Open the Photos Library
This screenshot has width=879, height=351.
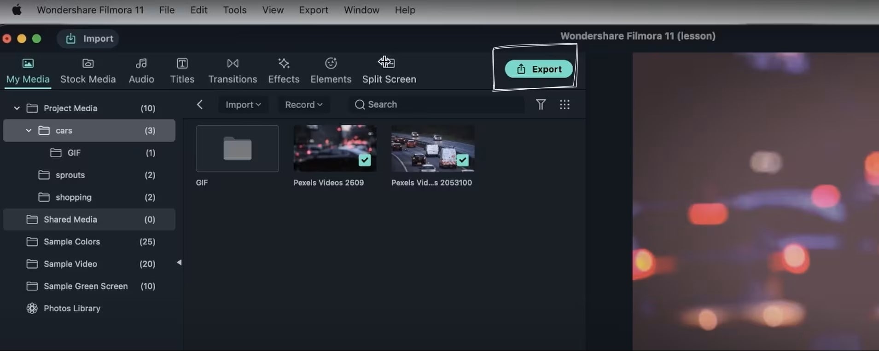tap(89, 308)
